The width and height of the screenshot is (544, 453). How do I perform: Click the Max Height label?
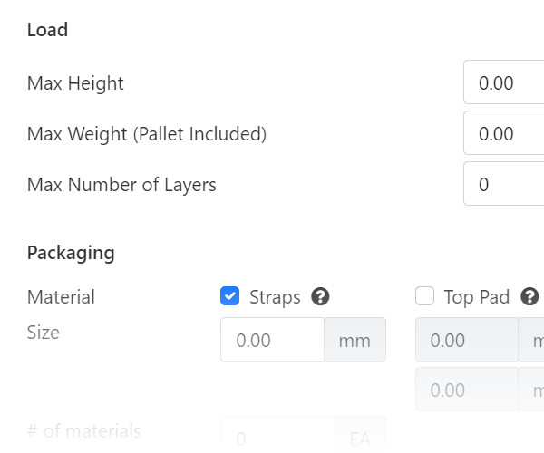(75, 83)
